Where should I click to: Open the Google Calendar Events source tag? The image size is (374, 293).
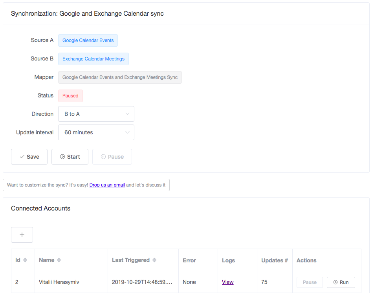88,40
